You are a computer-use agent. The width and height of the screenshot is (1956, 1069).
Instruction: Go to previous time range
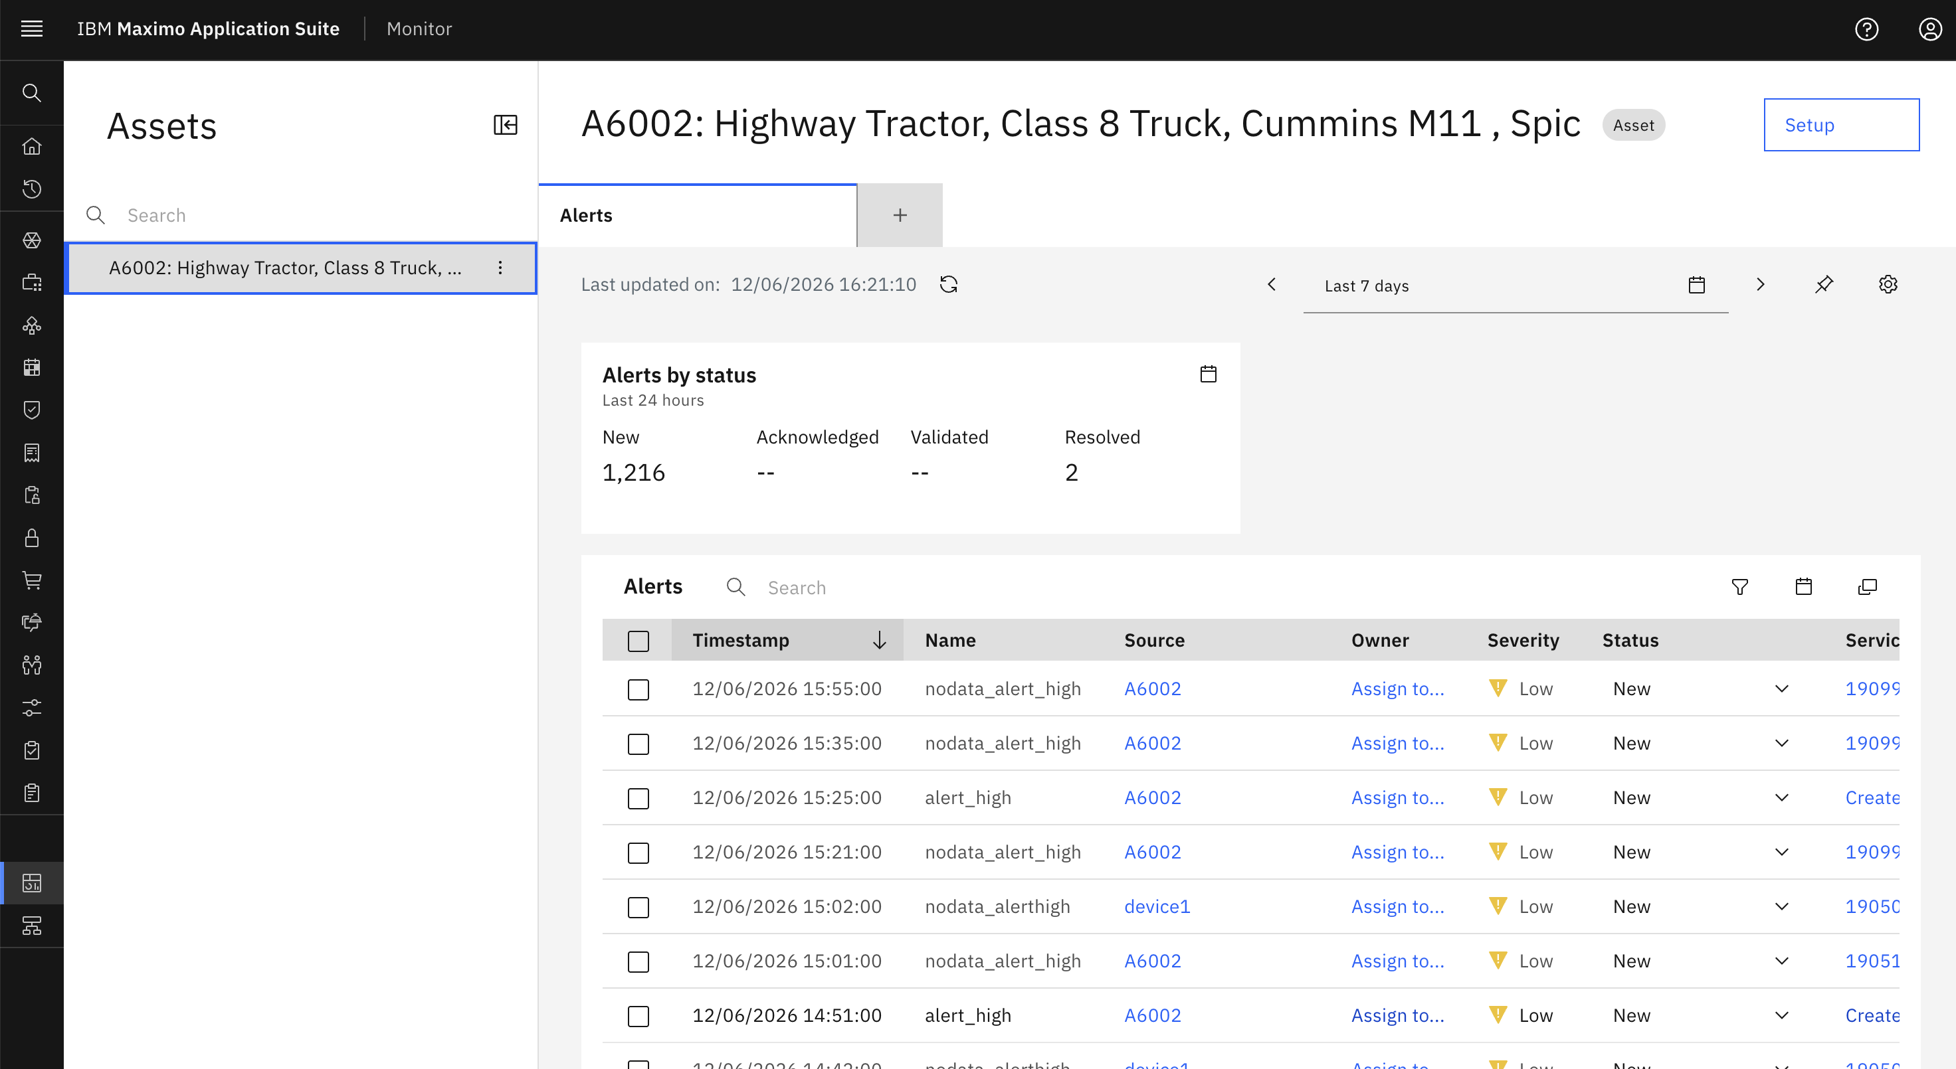coord(1272,284)
